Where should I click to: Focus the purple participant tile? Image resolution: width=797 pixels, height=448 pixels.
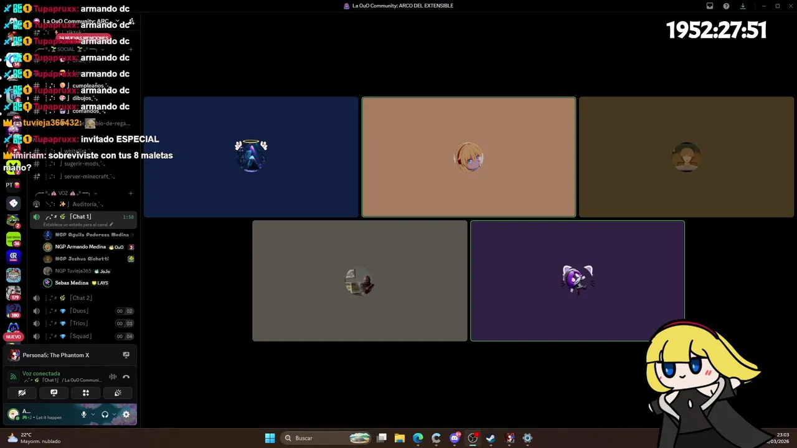(577, 281)
